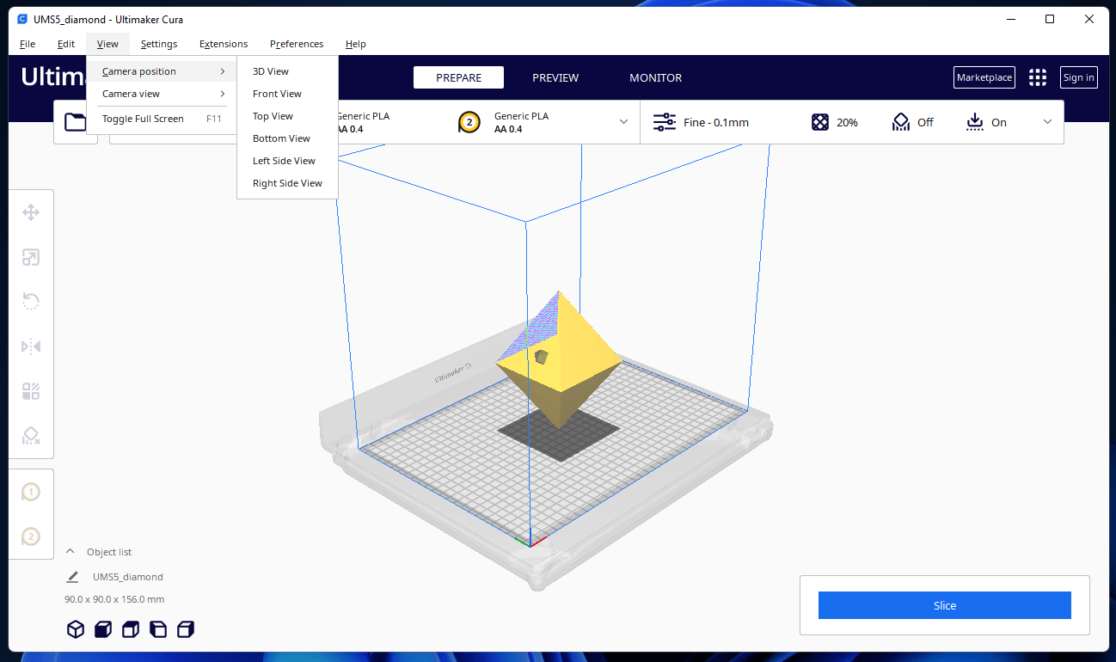The height and width of the screenshot is (662, 1116).
Task: Select Left Side View from submenu
Action: tap(287, 161)
